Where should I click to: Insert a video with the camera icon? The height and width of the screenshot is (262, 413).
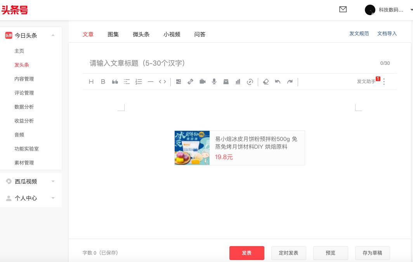pyautogui.click(x=202, y=82)
